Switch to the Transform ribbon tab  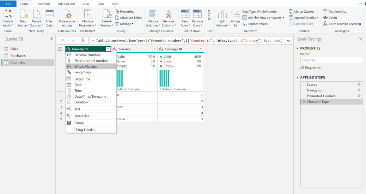click(x=43, y=4)
